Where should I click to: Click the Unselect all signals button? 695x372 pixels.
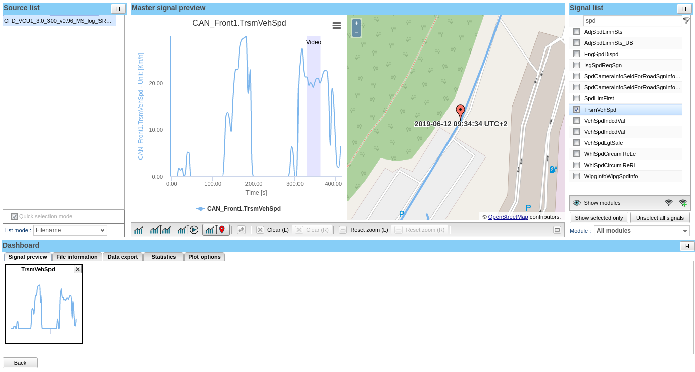pyautogui.click(x=660, y=218)
